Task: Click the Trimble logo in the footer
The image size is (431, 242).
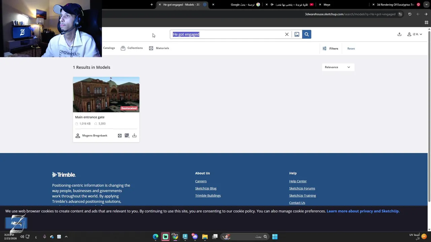Action: point(64,174)
